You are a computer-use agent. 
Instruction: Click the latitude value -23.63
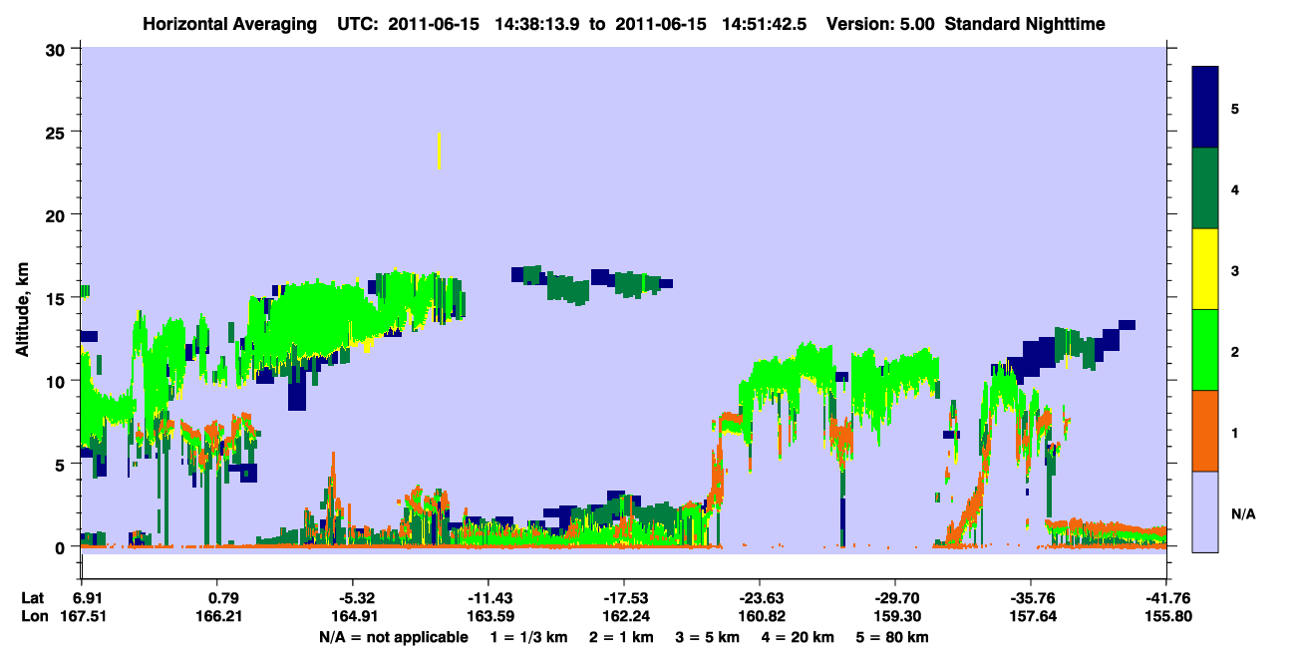point(760,598)
